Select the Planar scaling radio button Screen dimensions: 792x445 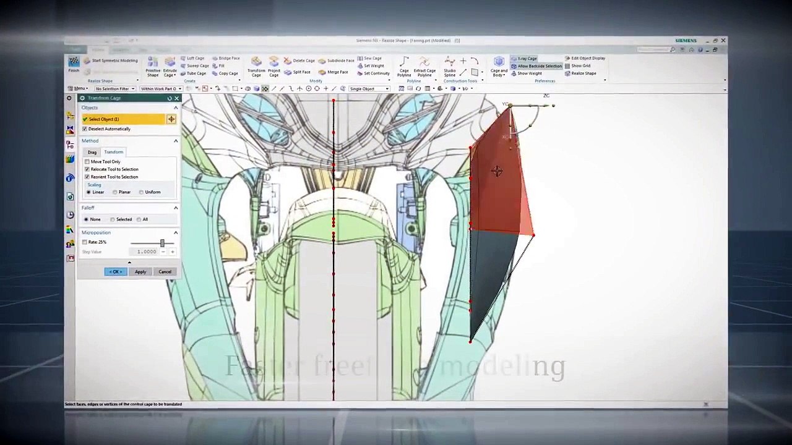(115, 192)
